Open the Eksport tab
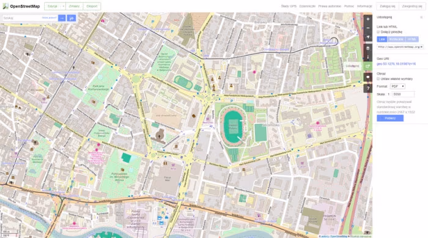Image resolution: width=428 pixels, height=238 pixels. [92, 6]
